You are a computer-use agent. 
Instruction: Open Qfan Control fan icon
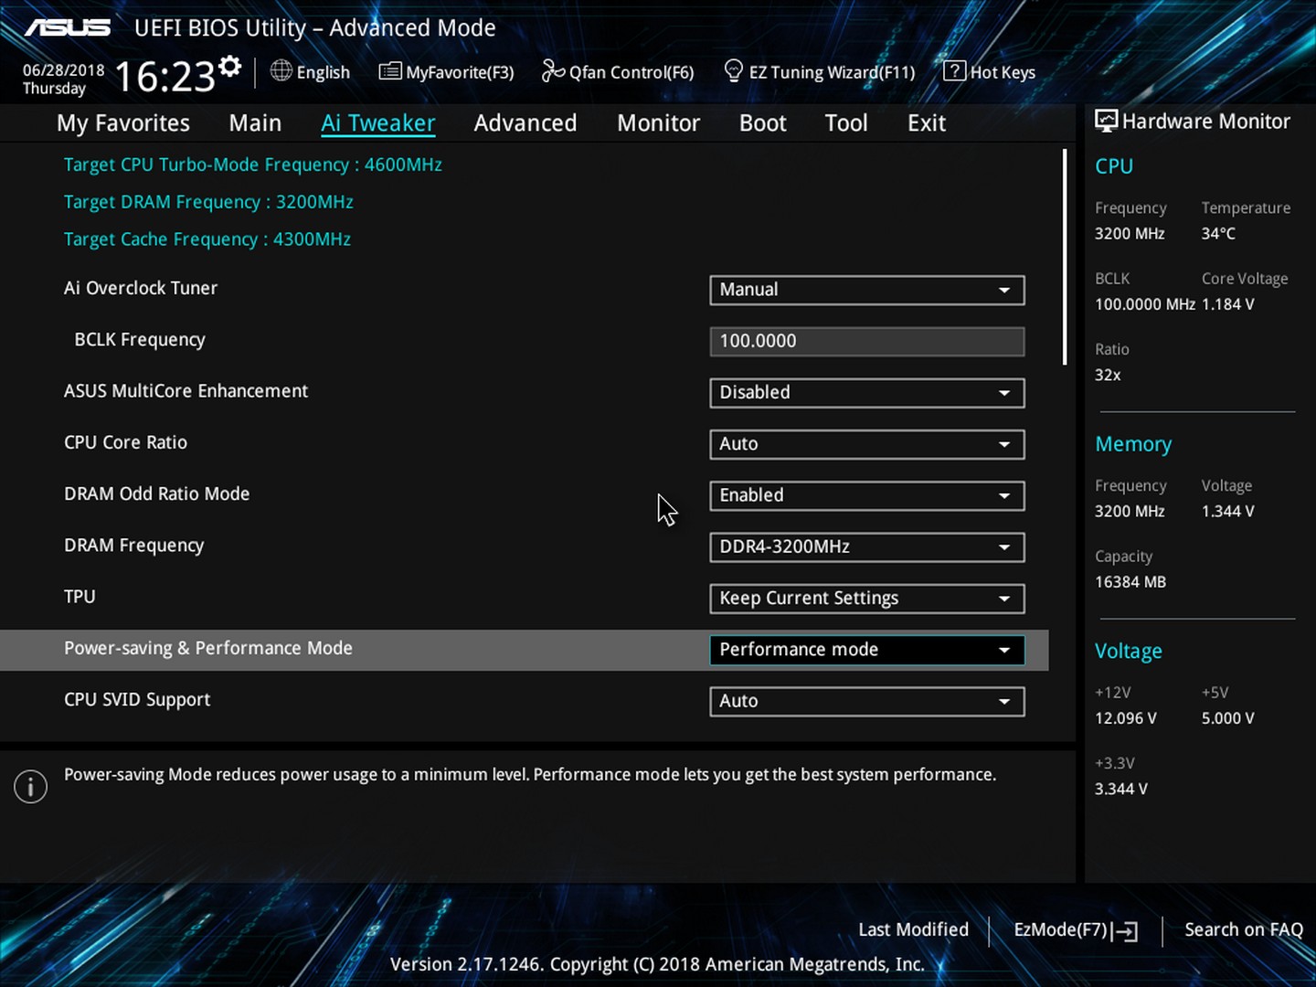pyautogui.click(x=553, y=70)
